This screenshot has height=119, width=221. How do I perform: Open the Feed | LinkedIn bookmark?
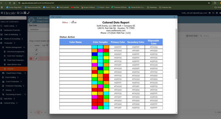click(x=63, y=7)
